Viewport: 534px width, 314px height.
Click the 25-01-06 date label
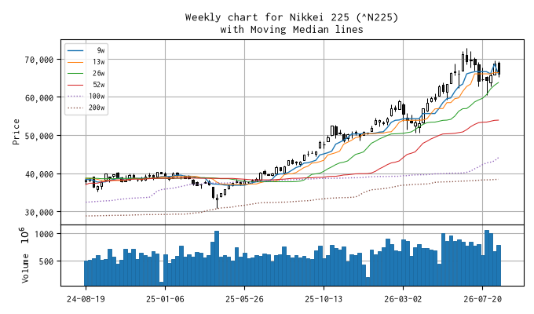tap(165, 299)
